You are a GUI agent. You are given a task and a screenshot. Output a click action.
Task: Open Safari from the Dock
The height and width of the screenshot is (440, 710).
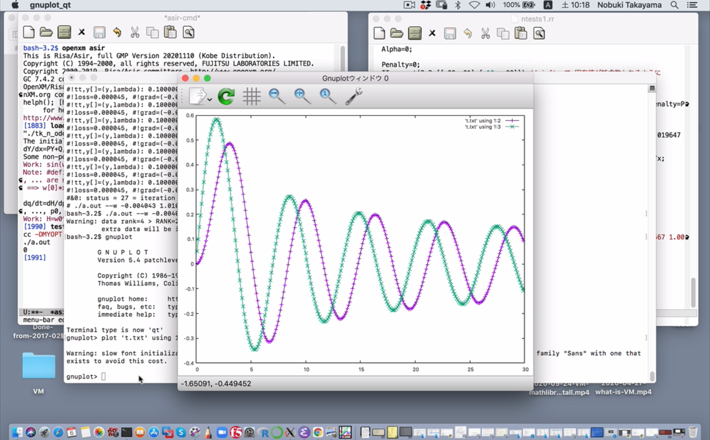click(x=58, y=432)
